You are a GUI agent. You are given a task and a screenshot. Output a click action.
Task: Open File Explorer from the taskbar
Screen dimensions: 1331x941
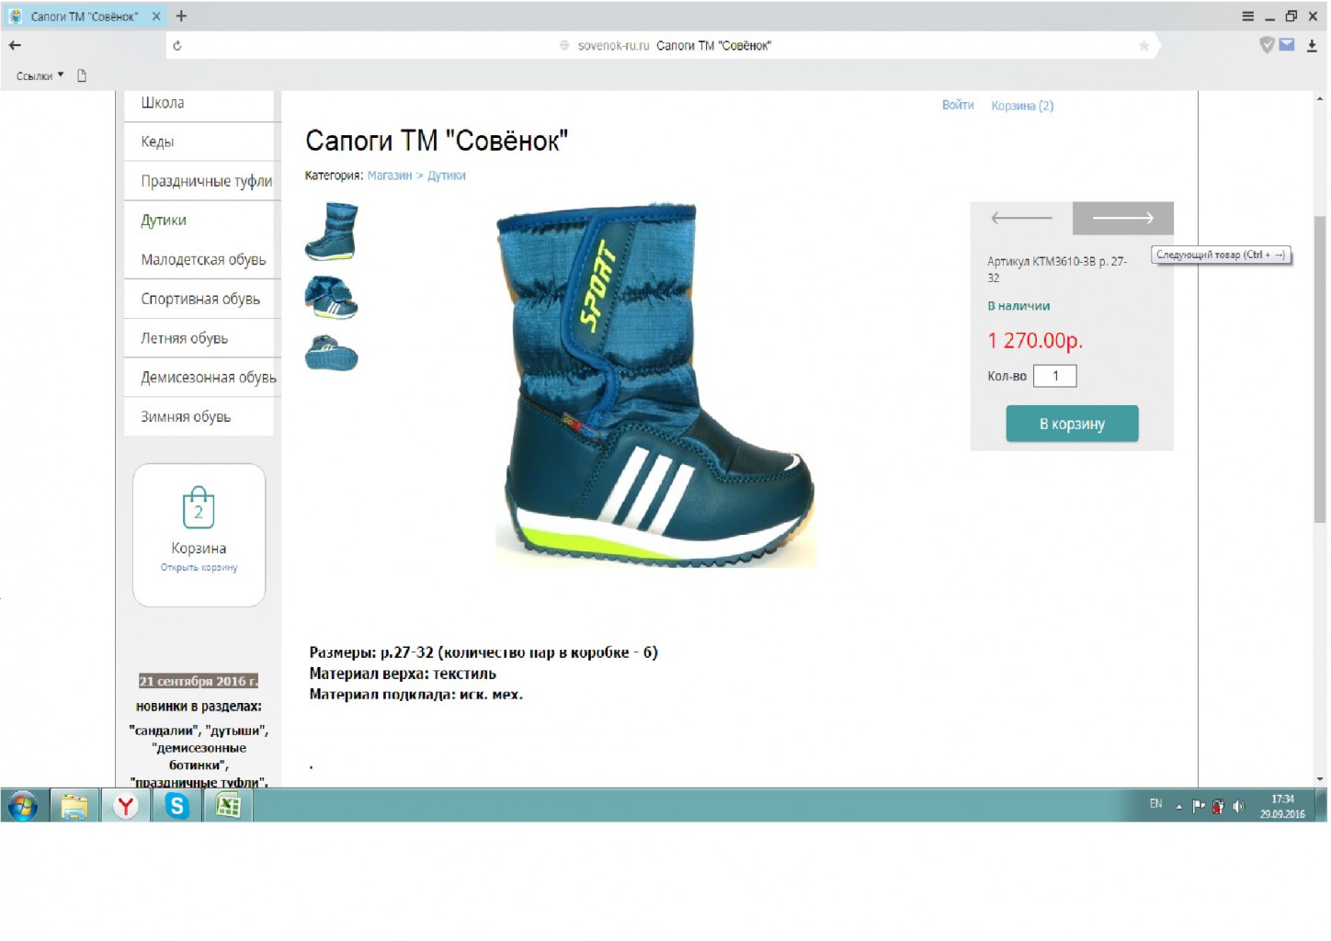pos(74,806)
